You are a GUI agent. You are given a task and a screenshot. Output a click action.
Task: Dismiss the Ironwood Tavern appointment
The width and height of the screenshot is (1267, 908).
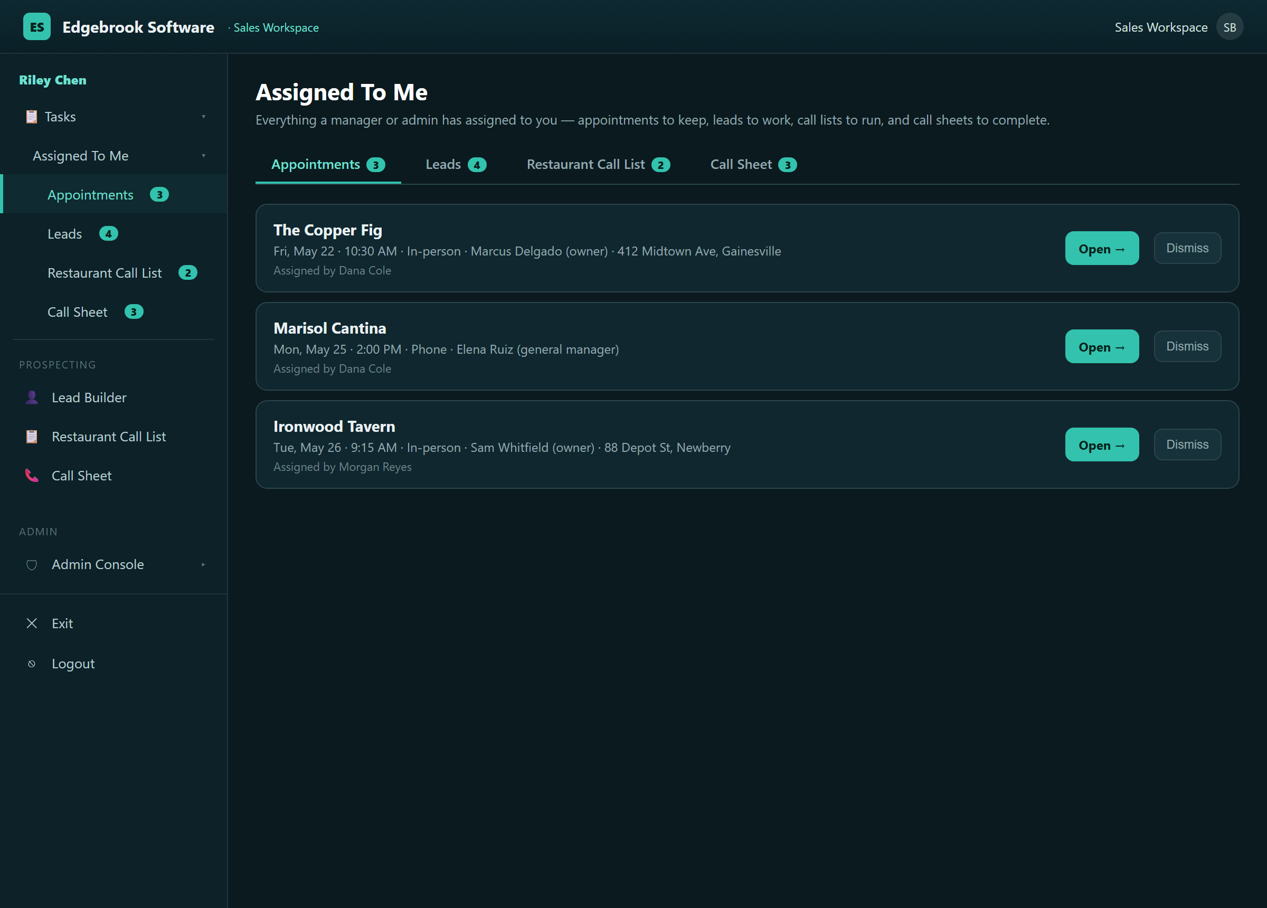click(1187, 444)
